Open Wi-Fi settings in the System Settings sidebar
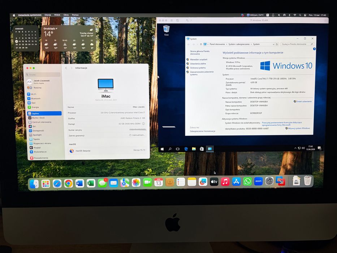This screenshot has height=253, width=337. click(31, 94)
